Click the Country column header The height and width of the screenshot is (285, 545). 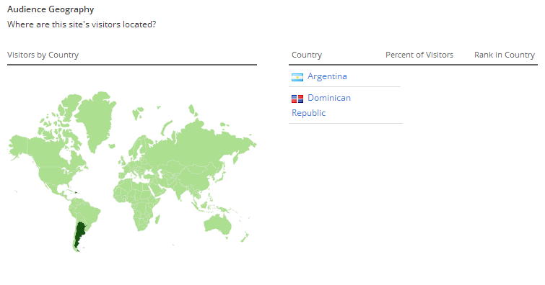(307, 55)
